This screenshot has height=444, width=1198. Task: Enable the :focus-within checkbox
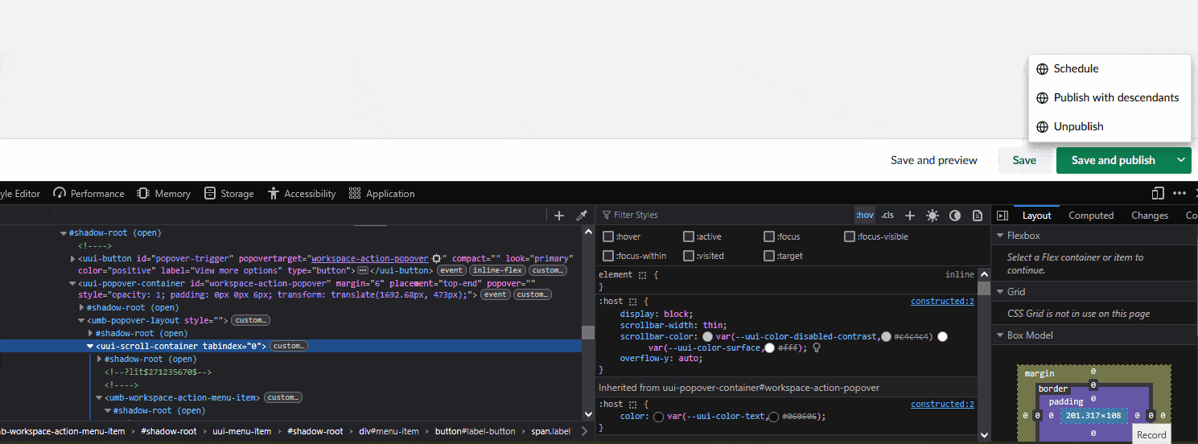pyautogui.click(x=608, y=256)
